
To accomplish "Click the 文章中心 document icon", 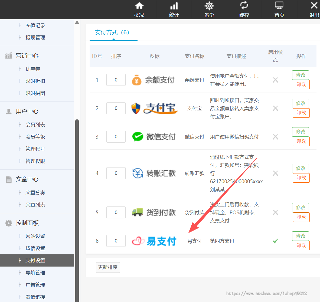I will pos(9,180).
